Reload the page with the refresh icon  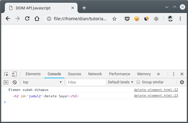tap(27, 19)
